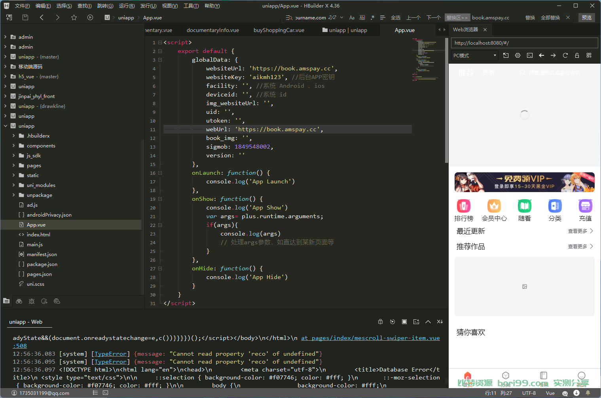
Task: Fold the onShow function at line 19
Action: click(x=160, y=199)
